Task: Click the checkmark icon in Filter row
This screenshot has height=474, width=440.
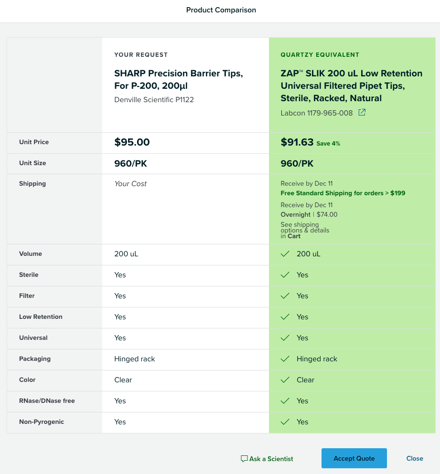Action: (x=285, y=295)
